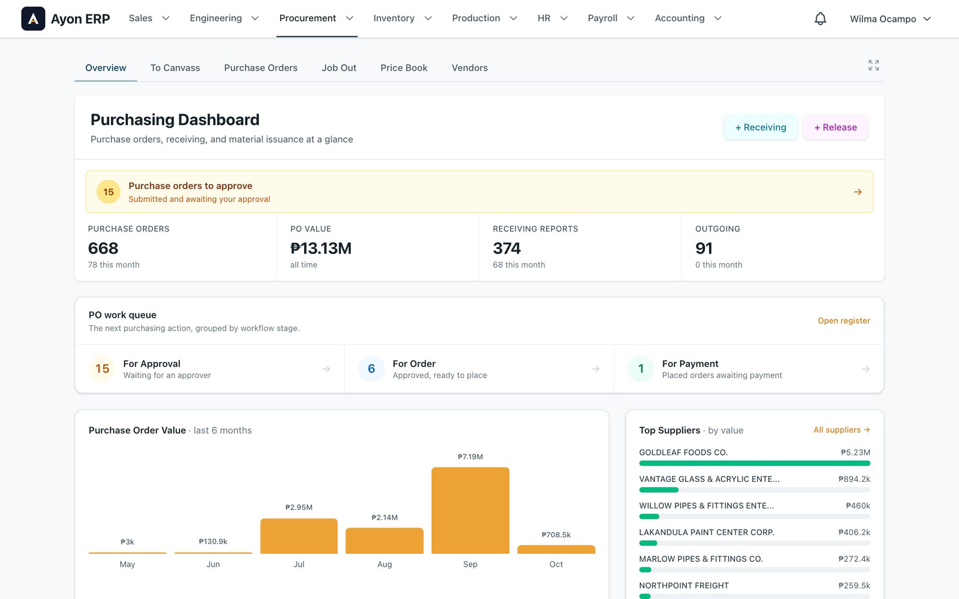Switch to the To Canvass tab
959x599 pixels.
(175, 68)
